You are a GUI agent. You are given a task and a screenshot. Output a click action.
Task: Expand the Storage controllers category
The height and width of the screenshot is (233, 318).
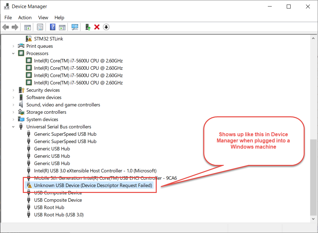coord(13,112)
